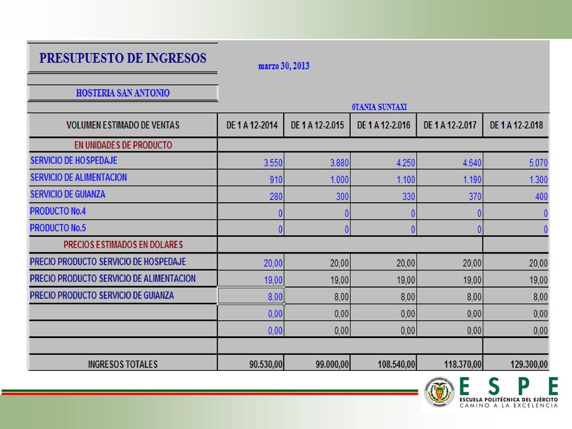
Task: Click the highlighted guianza price cell 8,00
Action: pos(251,295)
